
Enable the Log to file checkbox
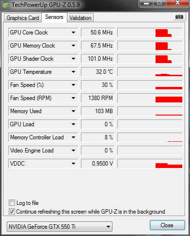pos(12,203)
